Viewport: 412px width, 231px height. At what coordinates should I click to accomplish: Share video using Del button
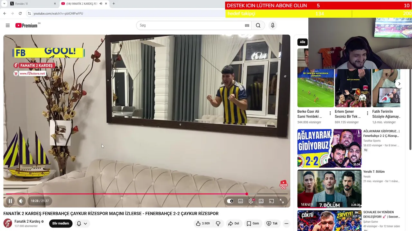click(x=233, y=223)
